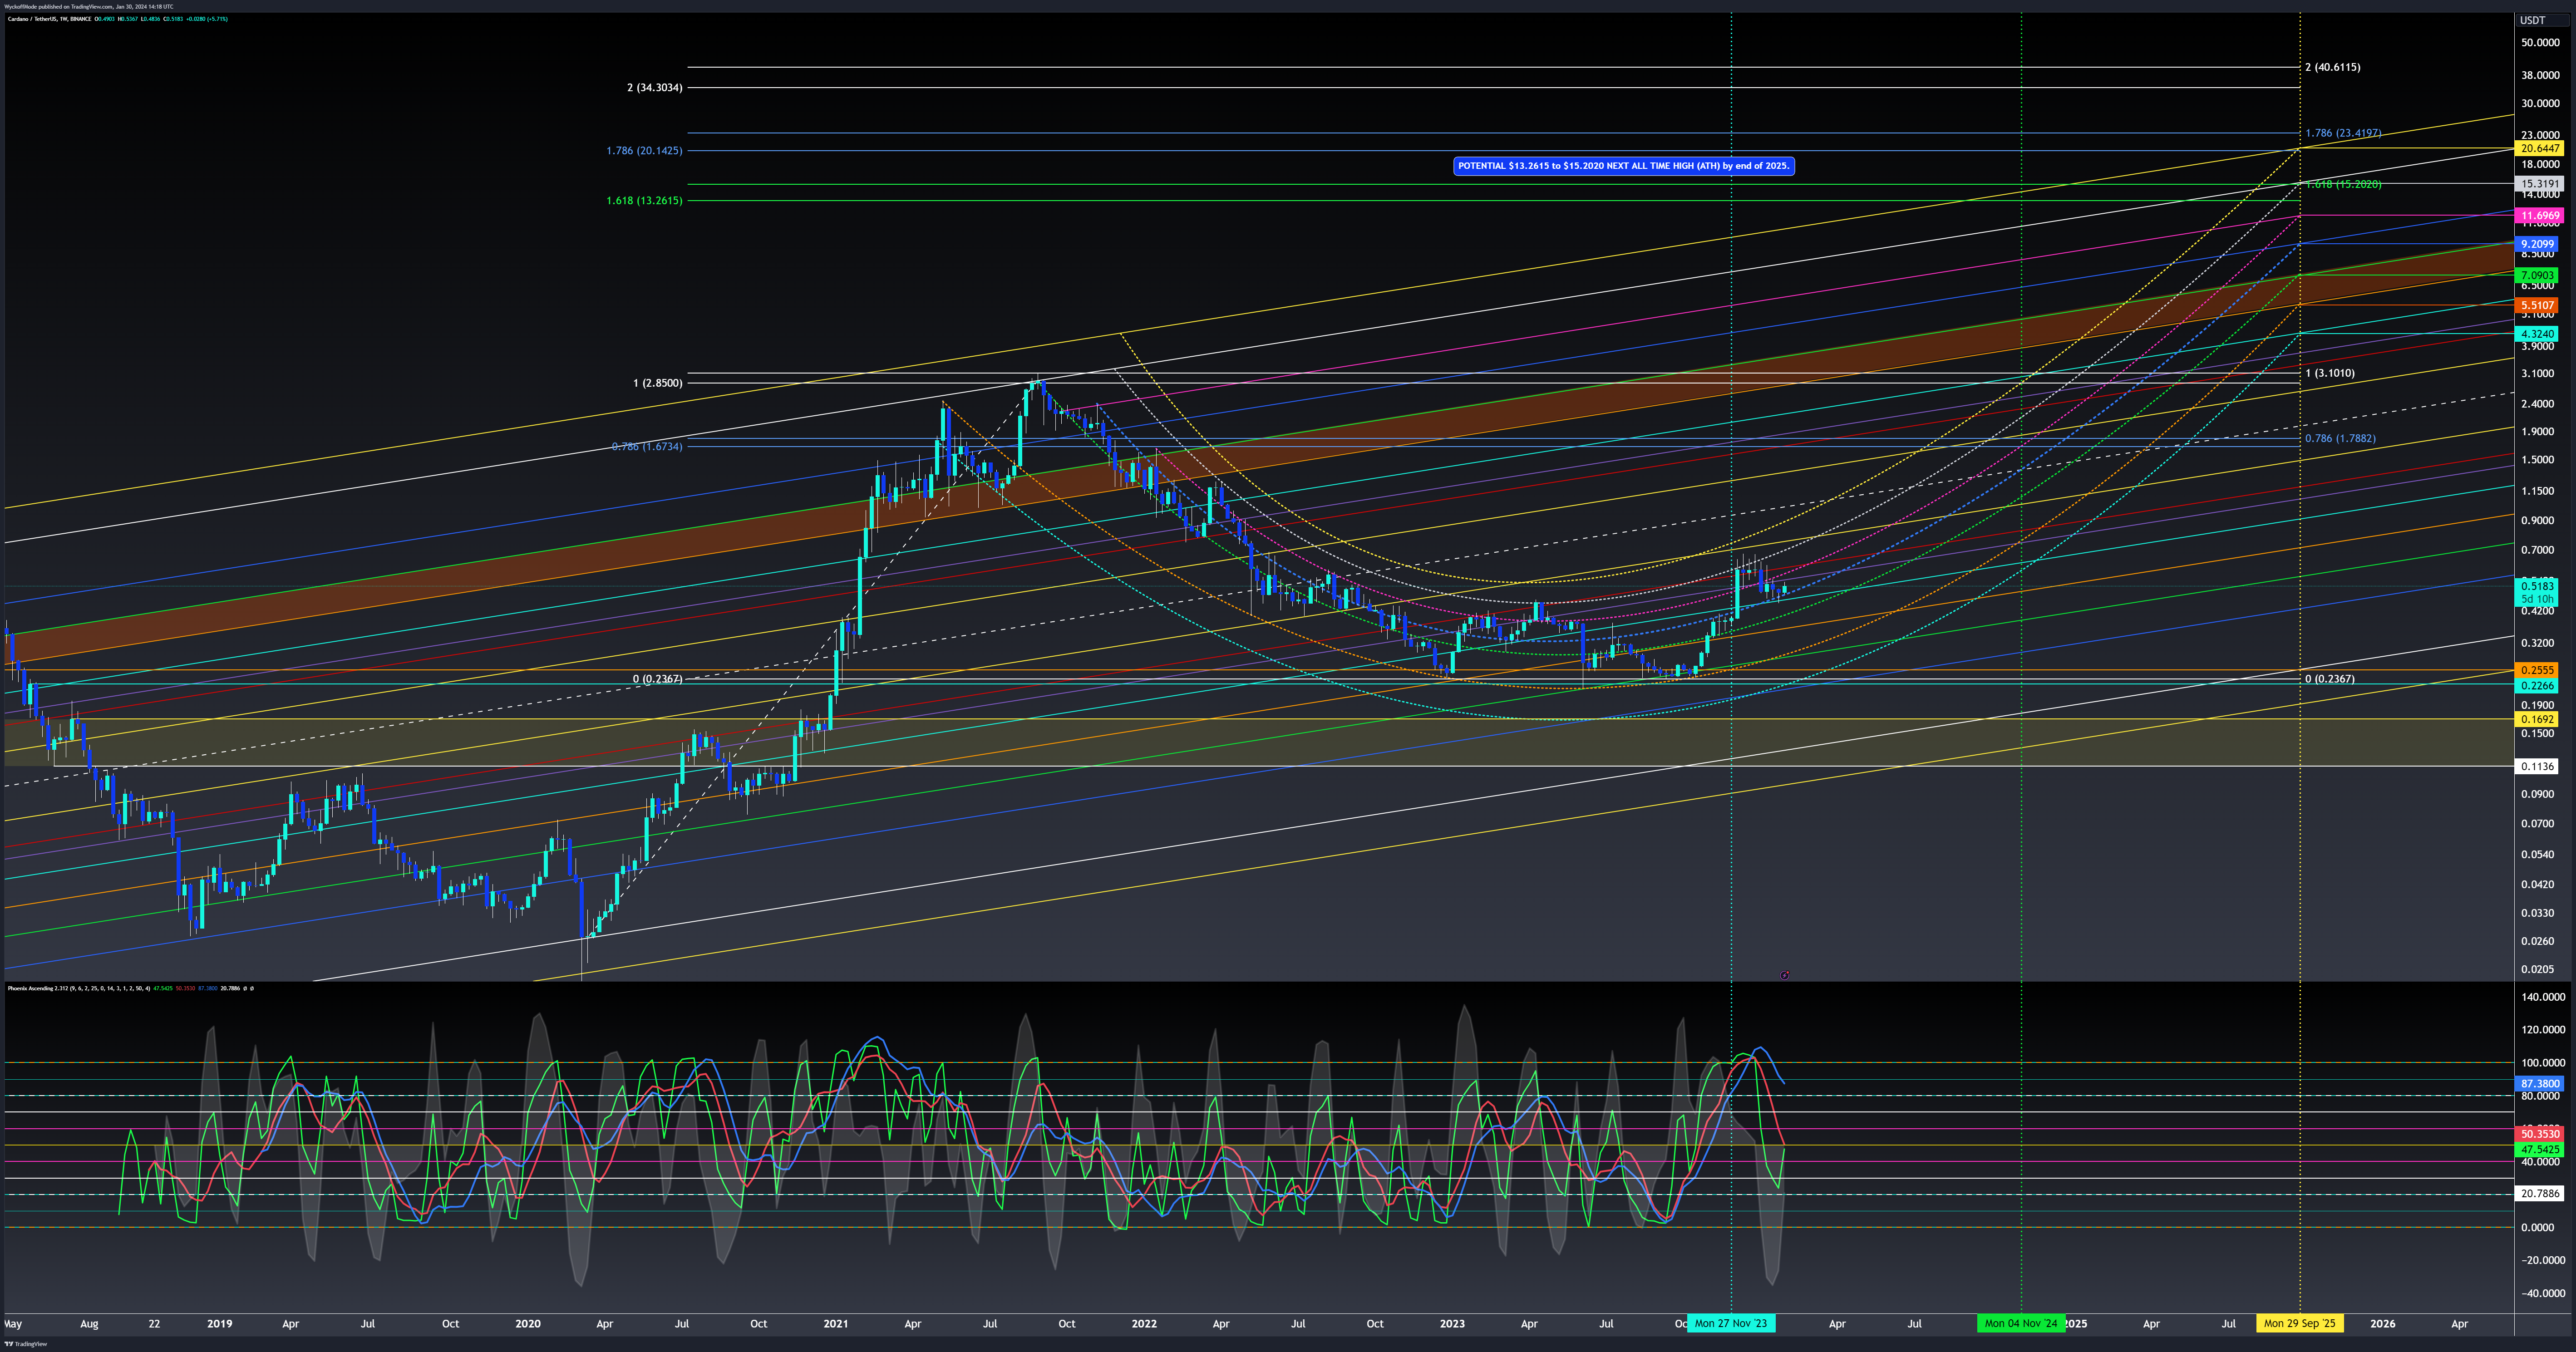Select the 1.786 (23.4197) Fibonacci label
Screen dimensions: 2576x1352
coord(2343,133)
